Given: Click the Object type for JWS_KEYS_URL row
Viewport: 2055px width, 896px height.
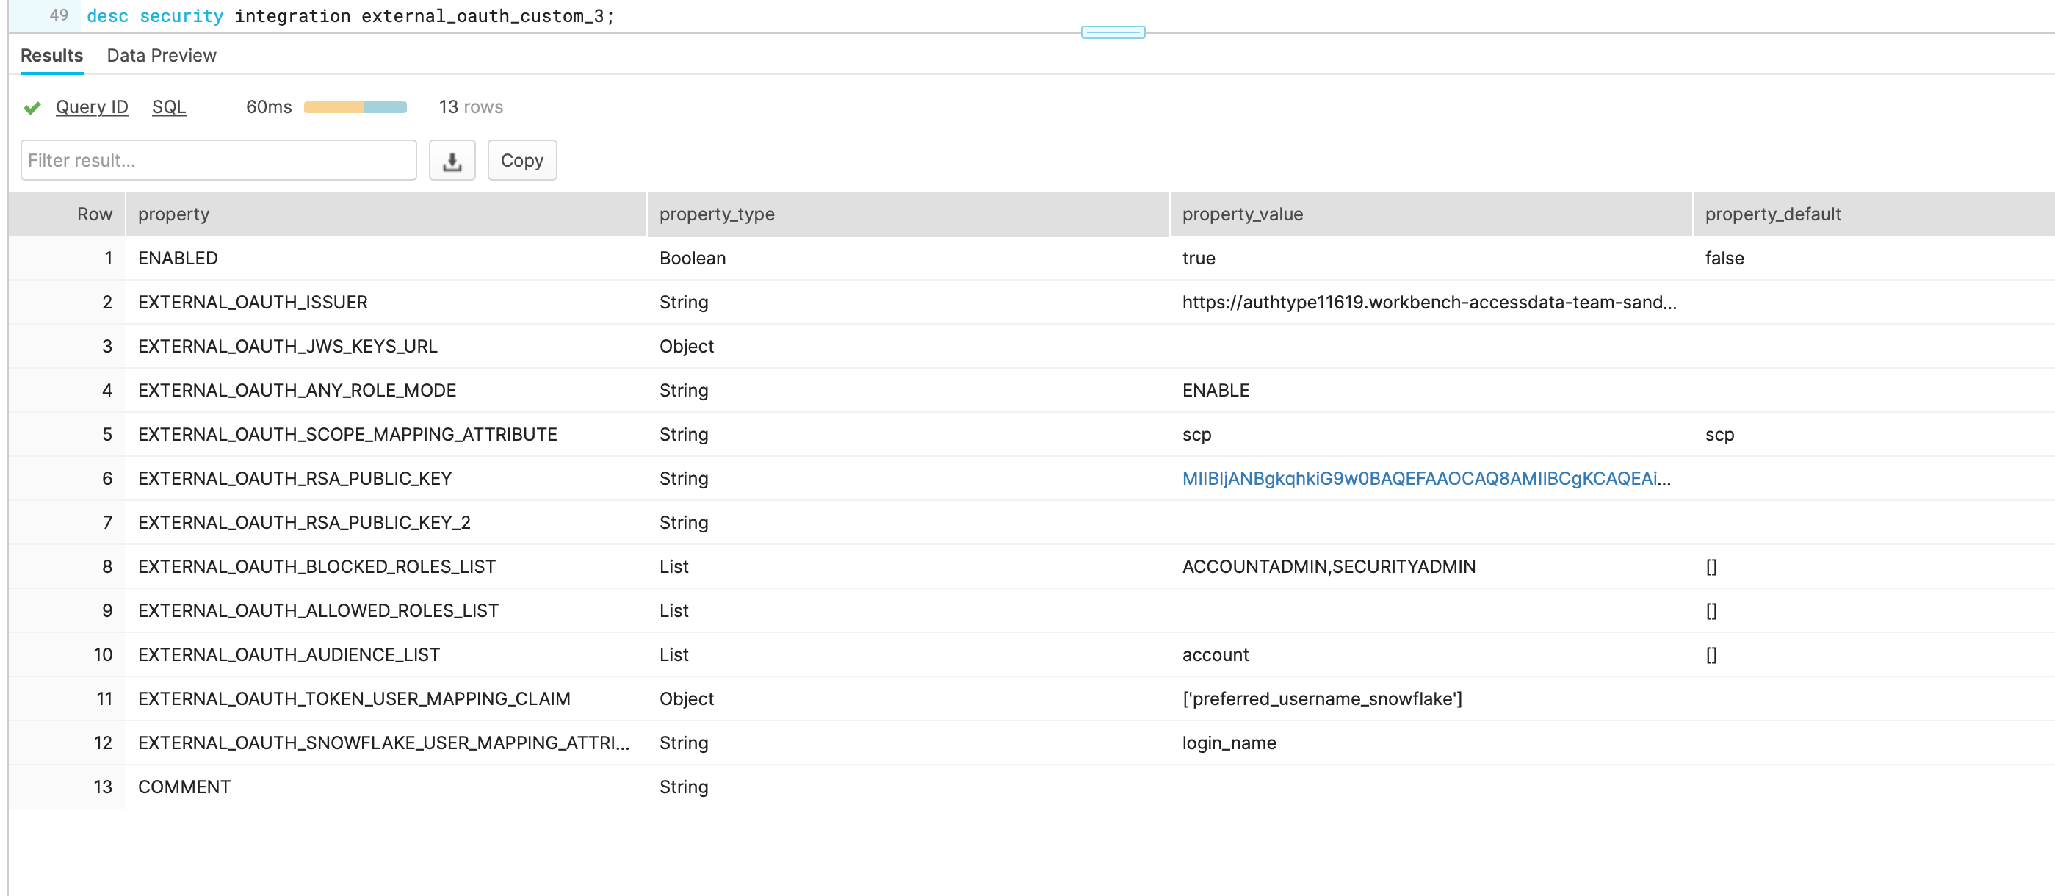Looking at the screenshot, I should (x=908, y=346).
